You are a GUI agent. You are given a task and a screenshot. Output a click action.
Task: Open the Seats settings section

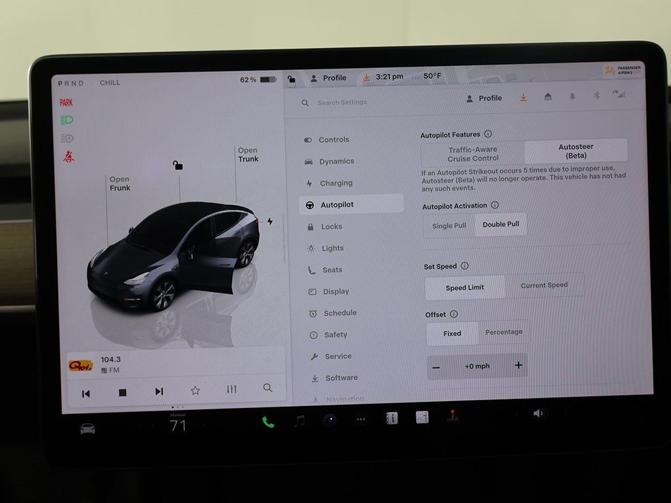(331, 269)
